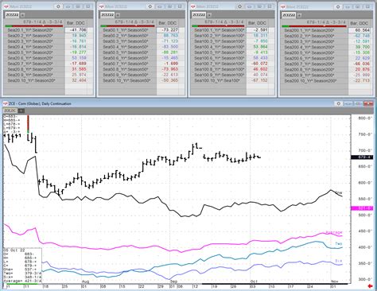Click the CQG logo icon of the Sea50 window
The image size is (377, 291).
click(x=101, y=6)
